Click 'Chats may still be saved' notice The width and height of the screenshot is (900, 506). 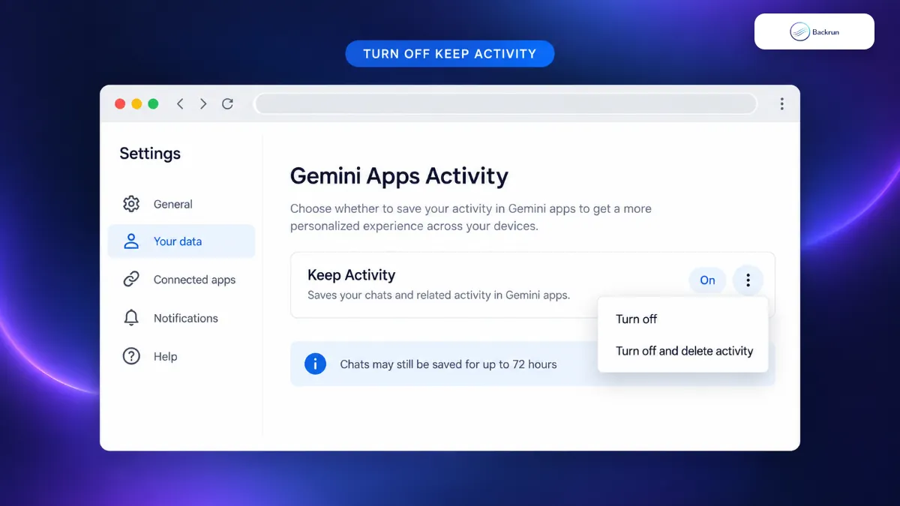coord(448,364)
